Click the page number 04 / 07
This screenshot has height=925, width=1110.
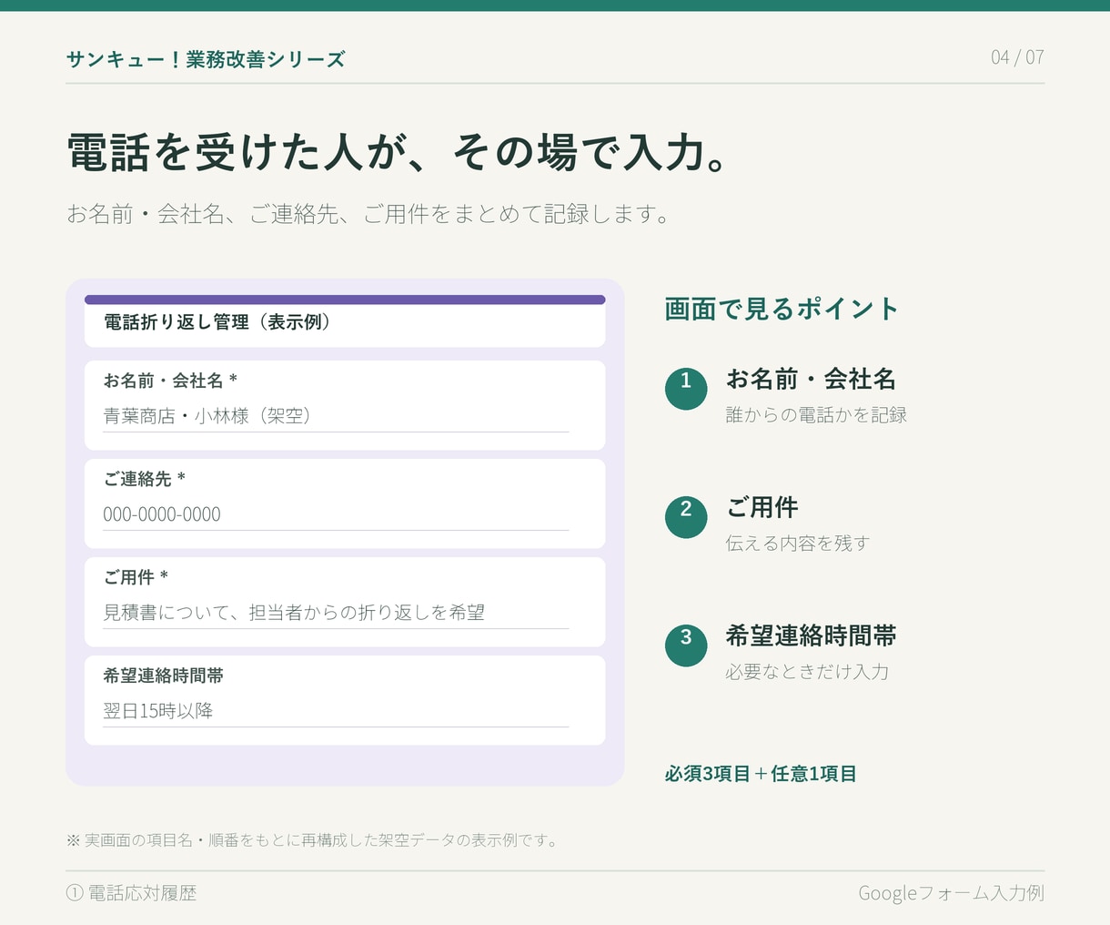[1017, 57]
